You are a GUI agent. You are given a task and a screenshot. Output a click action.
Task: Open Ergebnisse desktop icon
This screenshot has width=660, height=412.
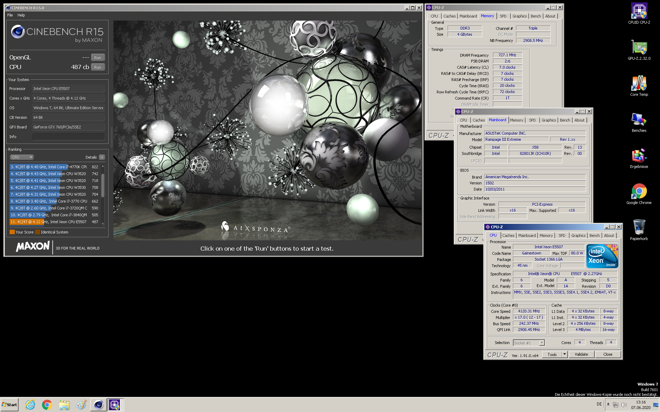click(639, 158)
